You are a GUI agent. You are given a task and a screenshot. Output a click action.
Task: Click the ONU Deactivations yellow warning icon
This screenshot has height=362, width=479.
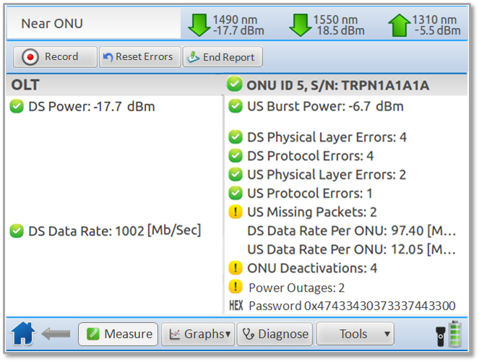click(235, 268)
